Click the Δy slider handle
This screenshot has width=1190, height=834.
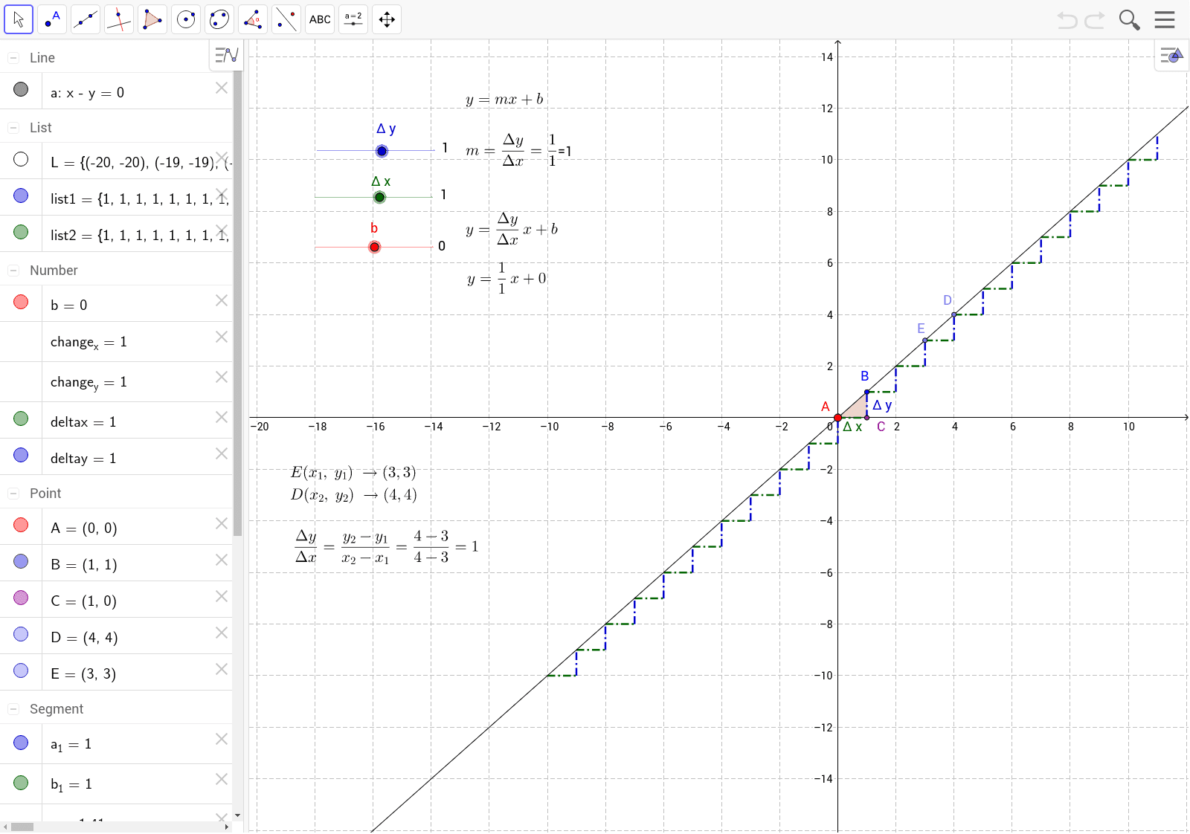382,151
